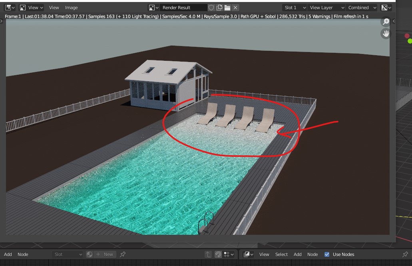Open node snapping options dropdown
The image size is (412, 266).
pos(229,254)
